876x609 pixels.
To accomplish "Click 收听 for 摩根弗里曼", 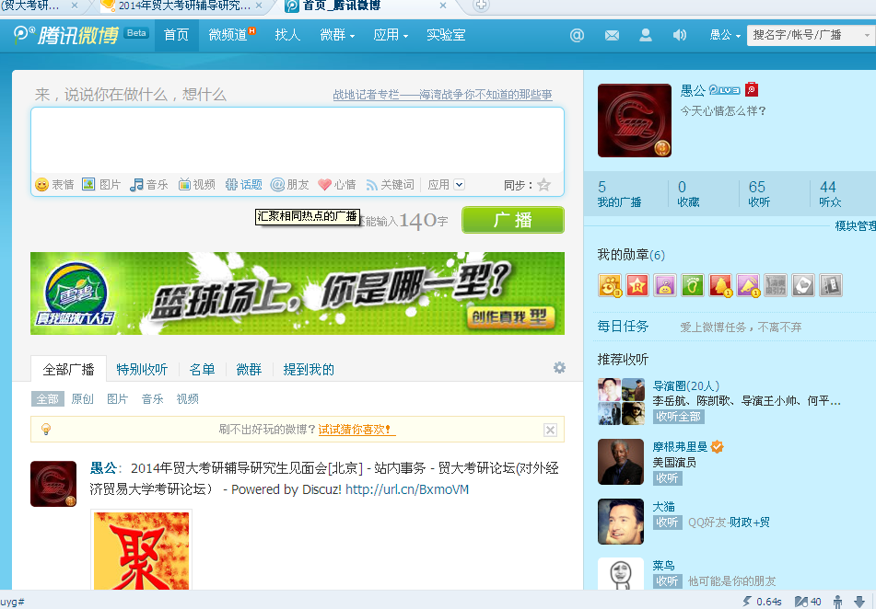I will (668, 477).
